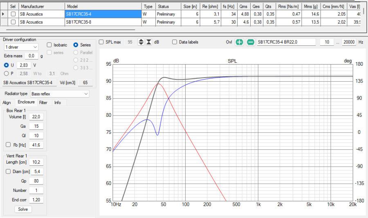Edit the End corr field
The width and height of the screenshot is (368, 218).
tap(36, 200)
